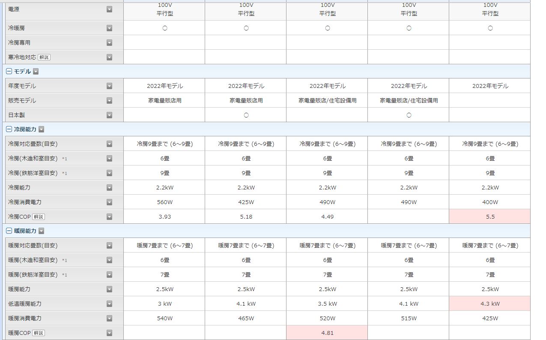The height and width of the screenshot is (340, 546).
Task: Click the arrow icon for 冷房消費電力 row
Action: (x=109, y=202)
